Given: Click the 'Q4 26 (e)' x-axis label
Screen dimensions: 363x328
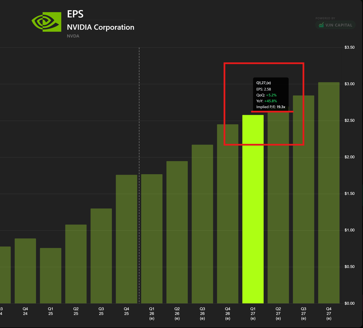Looking at the screenshot, I should [x=227, y=314].
